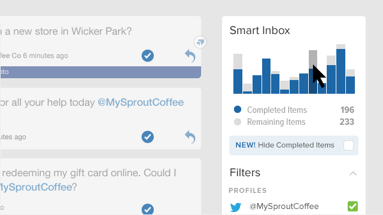Reply to the help today message

[x=190, y=137]
